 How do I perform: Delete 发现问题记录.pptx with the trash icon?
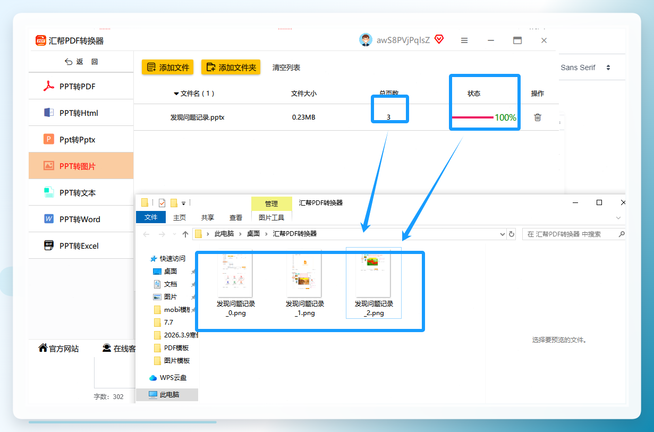point(538,117)
